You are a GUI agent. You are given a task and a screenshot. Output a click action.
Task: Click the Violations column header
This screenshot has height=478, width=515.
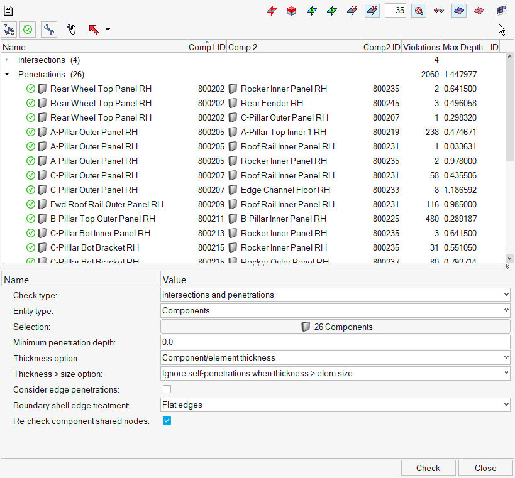click(421, 47)
